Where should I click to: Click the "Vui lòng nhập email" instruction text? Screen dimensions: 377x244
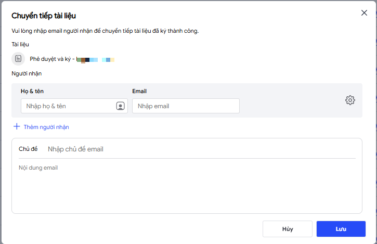coord(105,31)
